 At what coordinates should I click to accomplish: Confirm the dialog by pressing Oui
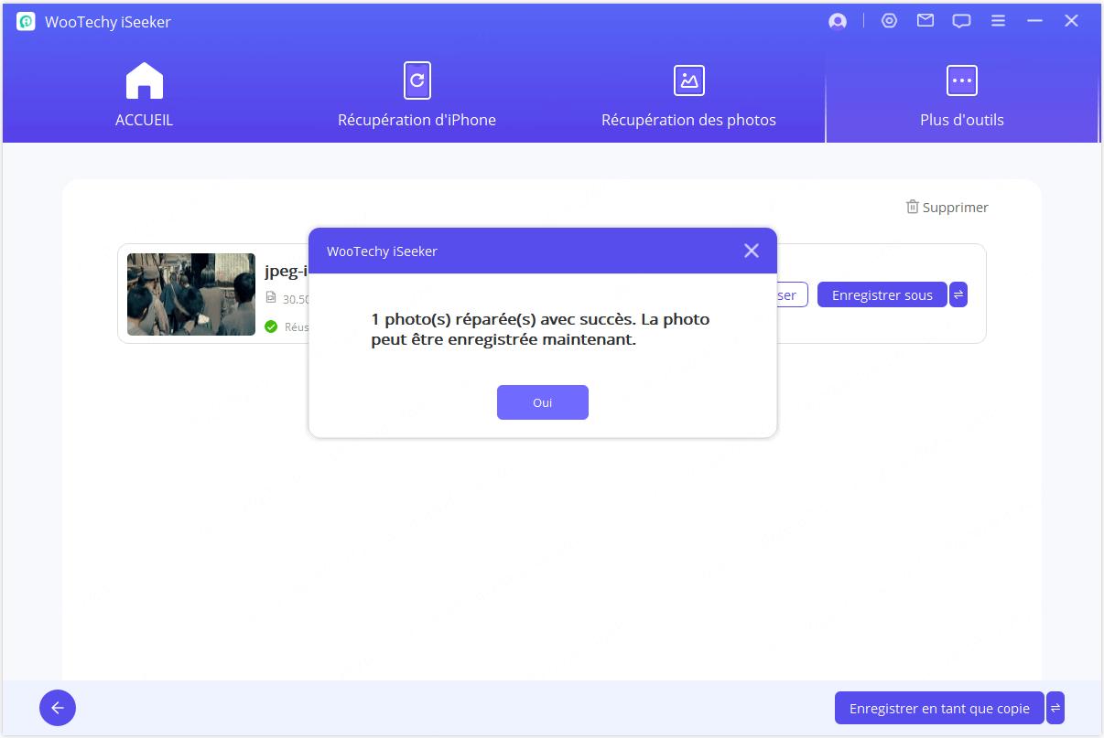pyautogui.click(x=542, y=402)
